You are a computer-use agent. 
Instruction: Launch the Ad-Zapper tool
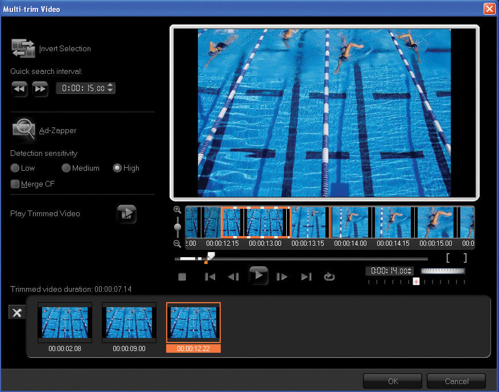point(23,130)
